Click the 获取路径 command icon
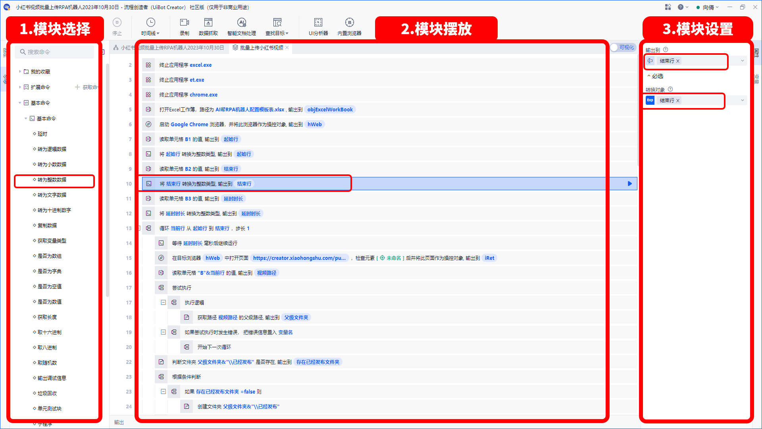Screen dimensions: 762x429 point(187,317)
